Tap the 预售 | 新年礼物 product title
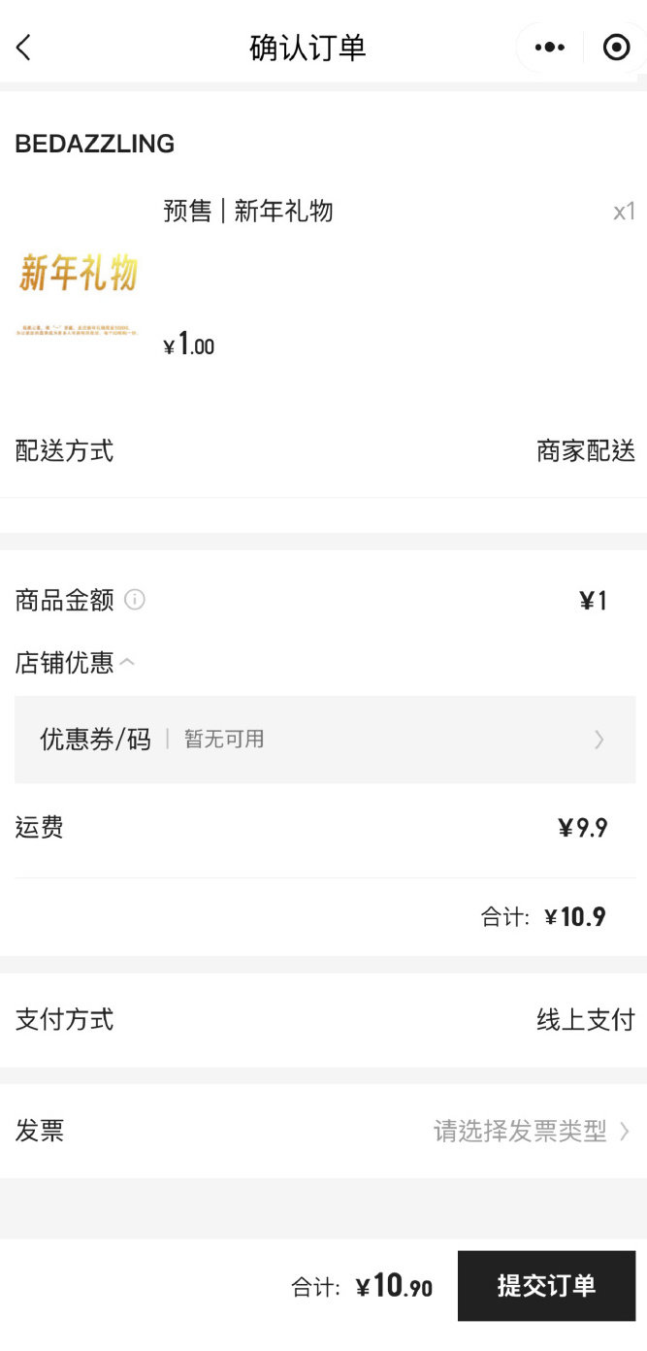647x1351 pixels. 248,211
